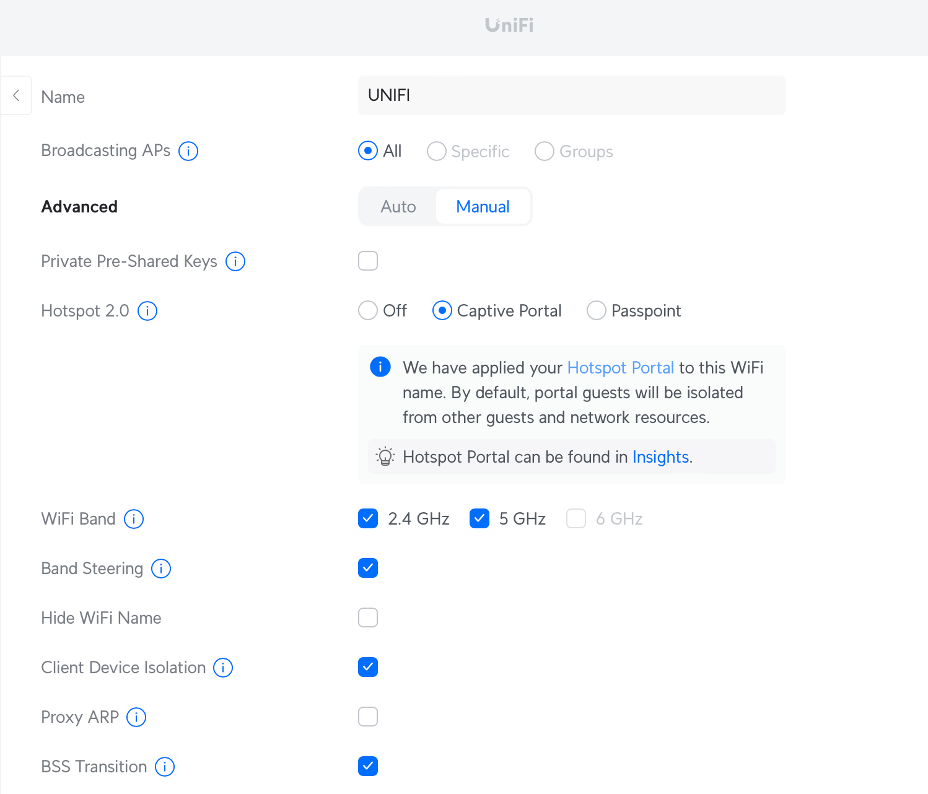The image size is (928, 794).
Task: Show BSS Transition info icon
Action: (165, 767)
